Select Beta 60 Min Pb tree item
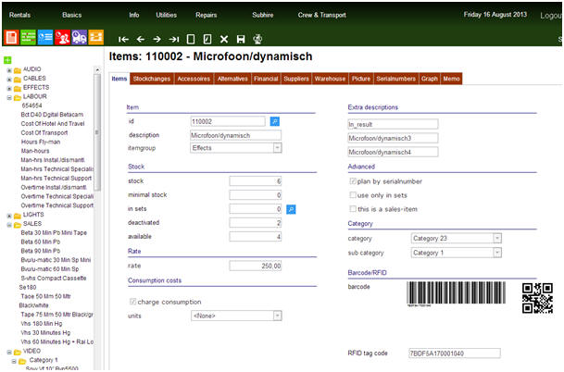564x372 pixels. (x=41, y=242)
